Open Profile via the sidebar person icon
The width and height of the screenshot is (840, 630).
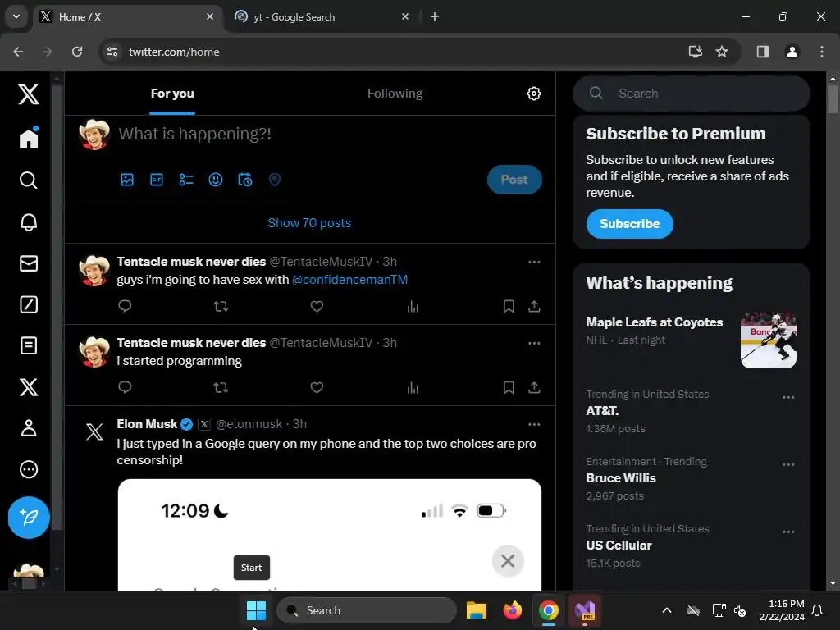pyautogui.click(x=29, y=428)
